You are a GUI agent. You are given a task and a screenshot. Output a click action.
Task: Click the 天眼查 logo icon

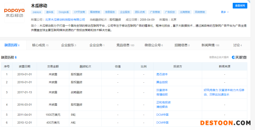[x=239, y=57]
